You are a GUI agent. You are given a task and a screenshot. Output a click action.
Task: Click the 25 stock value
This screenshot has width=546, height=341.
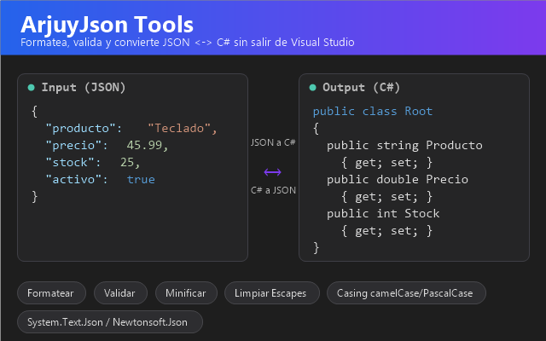[127, 163]
